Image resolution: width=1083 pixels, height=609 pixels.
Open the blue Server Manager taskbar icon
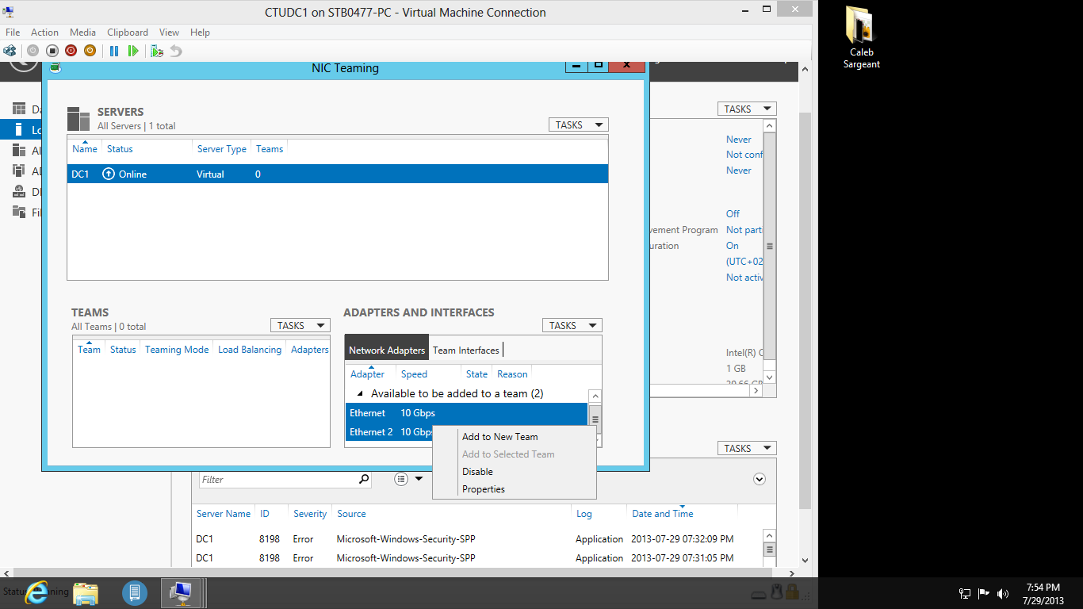135,592
